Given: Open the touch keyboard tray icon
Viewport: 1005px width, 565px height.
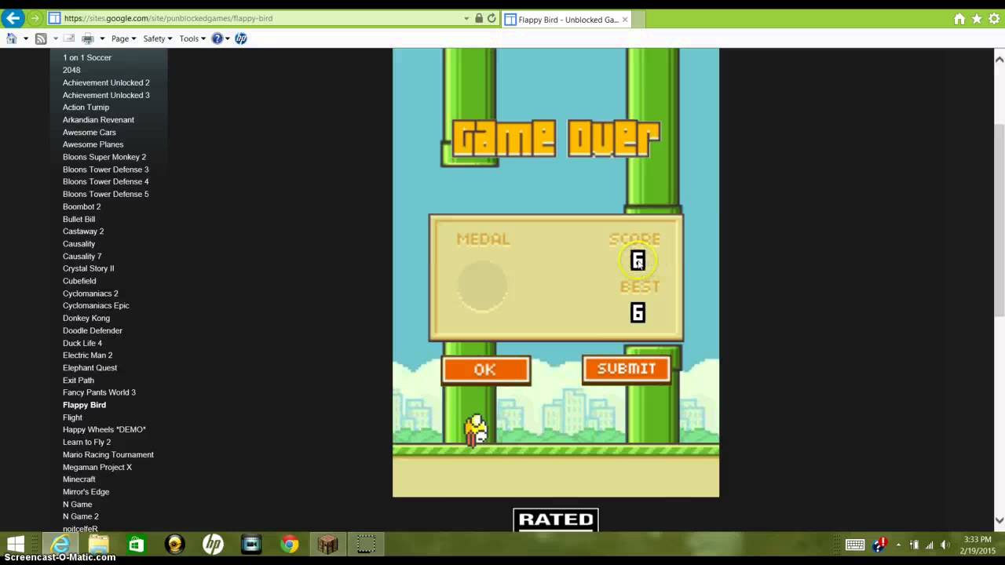Looking at the screenshot, I should pyautogui.click(x=855, y=545).
